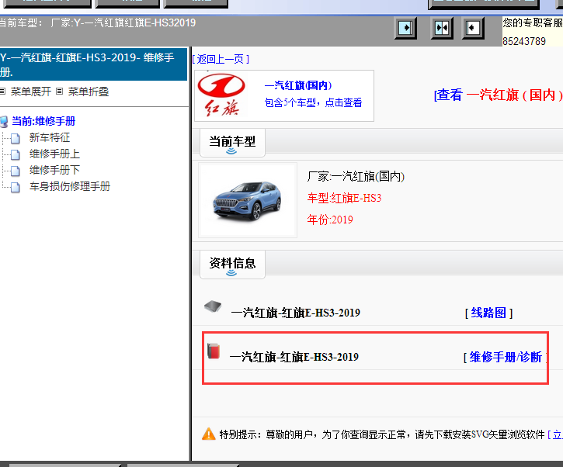Open the 一汽红旗(国内) brand link
The image size is (563, 467).
pyautogui.click(x=298, y=86)
